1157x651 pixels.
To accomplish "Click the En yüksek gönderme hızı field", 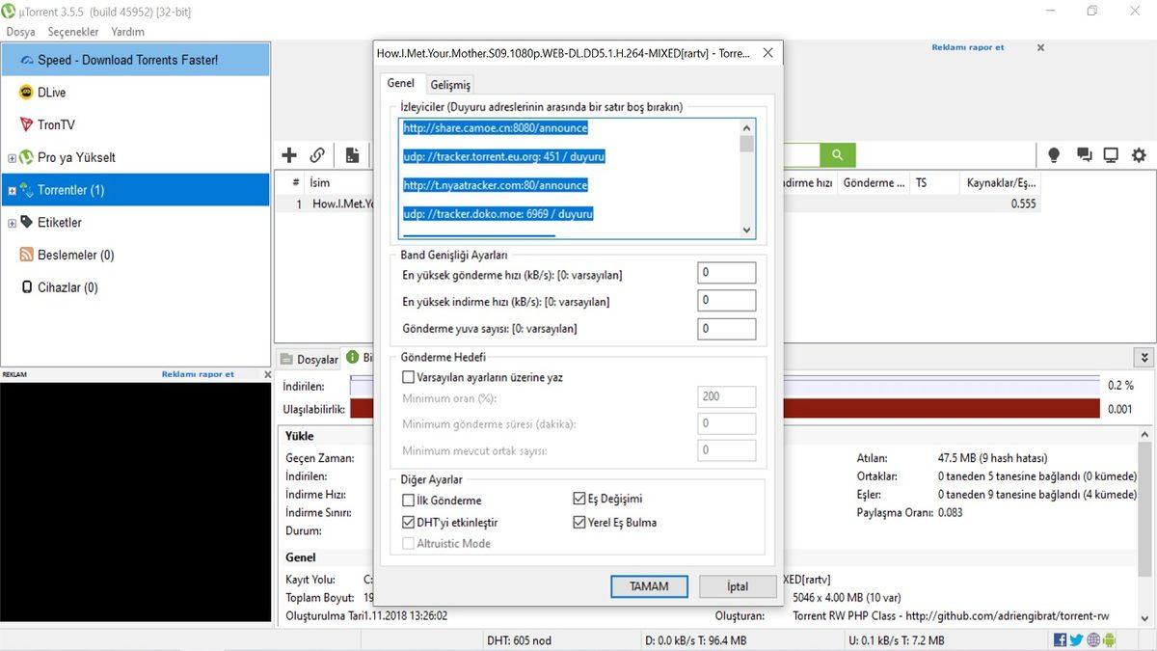I will [x=726, y=272].
